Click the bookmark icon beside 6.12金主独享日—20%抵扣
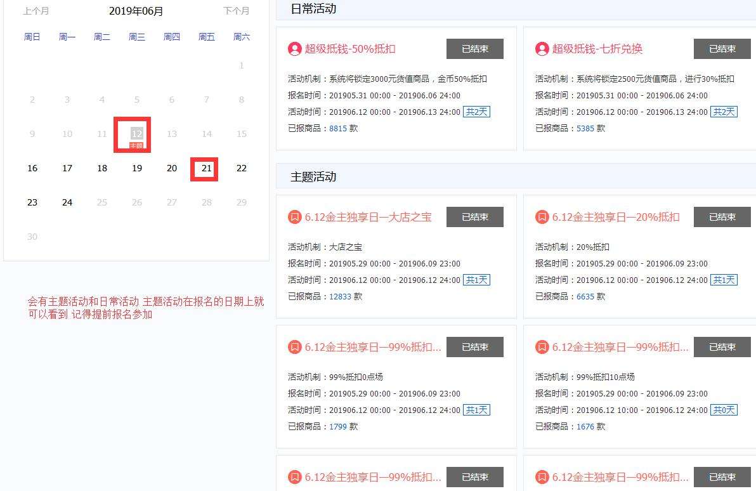The width and height of the screenshot is (756, 491). pyautogui.click(x=541, y=217)
